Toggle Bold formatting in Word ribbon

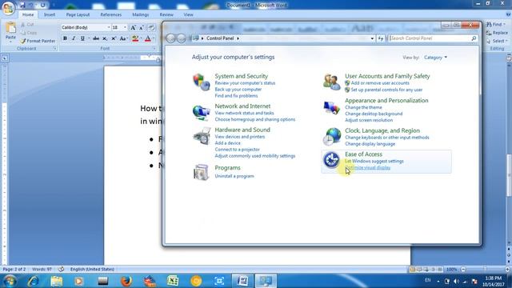pyautogui.click(x=65, y=38)
